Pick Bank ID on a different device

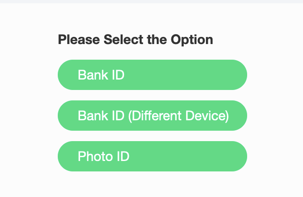click(152, 116)
